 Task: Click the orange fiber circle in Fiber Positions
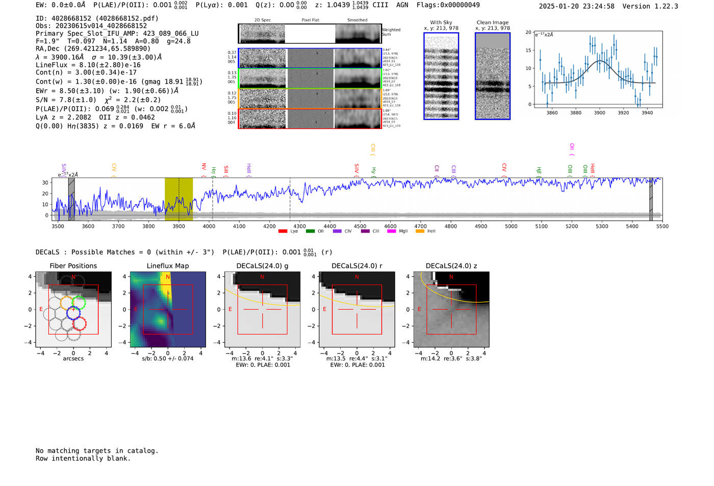point(68,302)
